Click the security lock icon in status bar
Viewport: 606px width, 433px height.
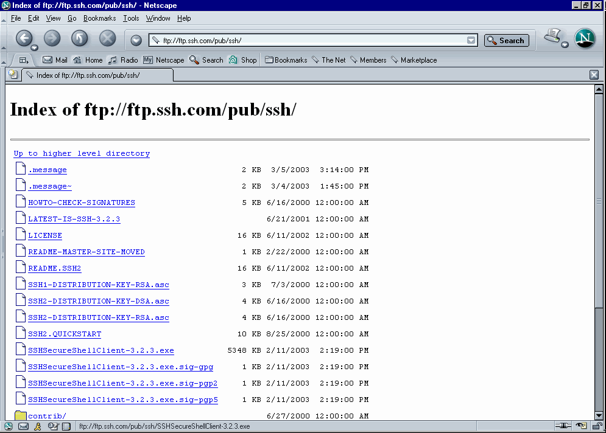click(x=598, y=426)
